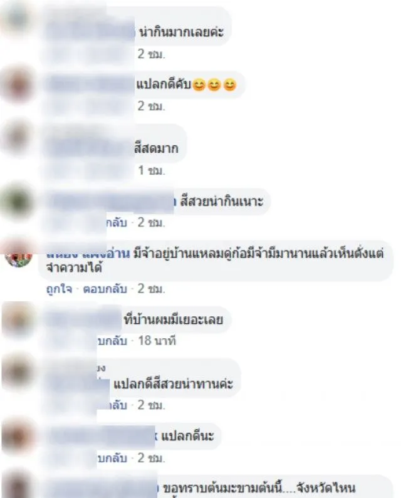The image size is (401, 498).
Task: Click avatar beside "แปลกดีสีสวยน่าทานค่ะ" comment
Action: tap(18, 371)
